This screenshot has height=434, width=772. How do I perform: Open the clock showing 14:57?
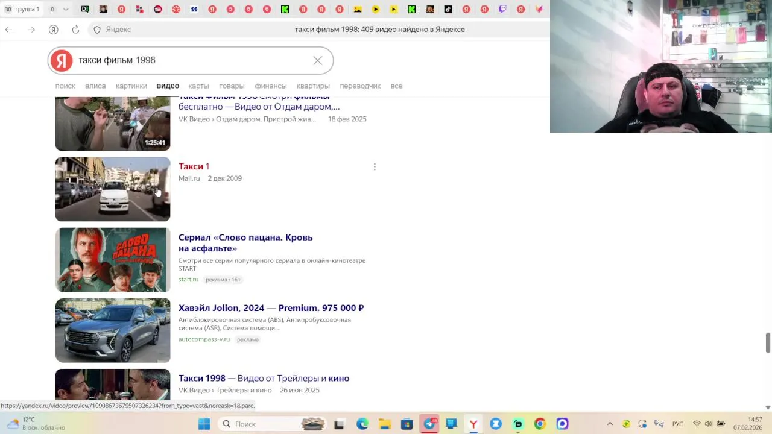747,424
